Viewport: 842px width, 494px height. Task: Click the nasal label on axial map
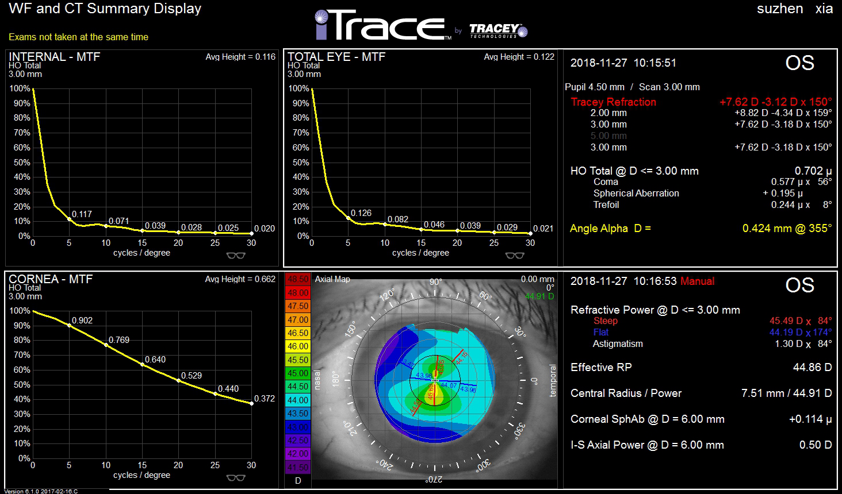tap(317, 380)
